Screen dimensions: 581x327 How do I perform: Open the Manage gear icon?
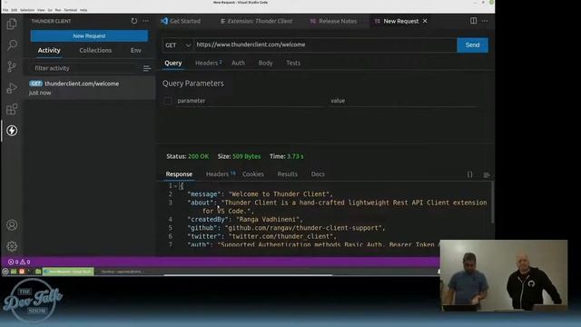(x=12, y=246)
